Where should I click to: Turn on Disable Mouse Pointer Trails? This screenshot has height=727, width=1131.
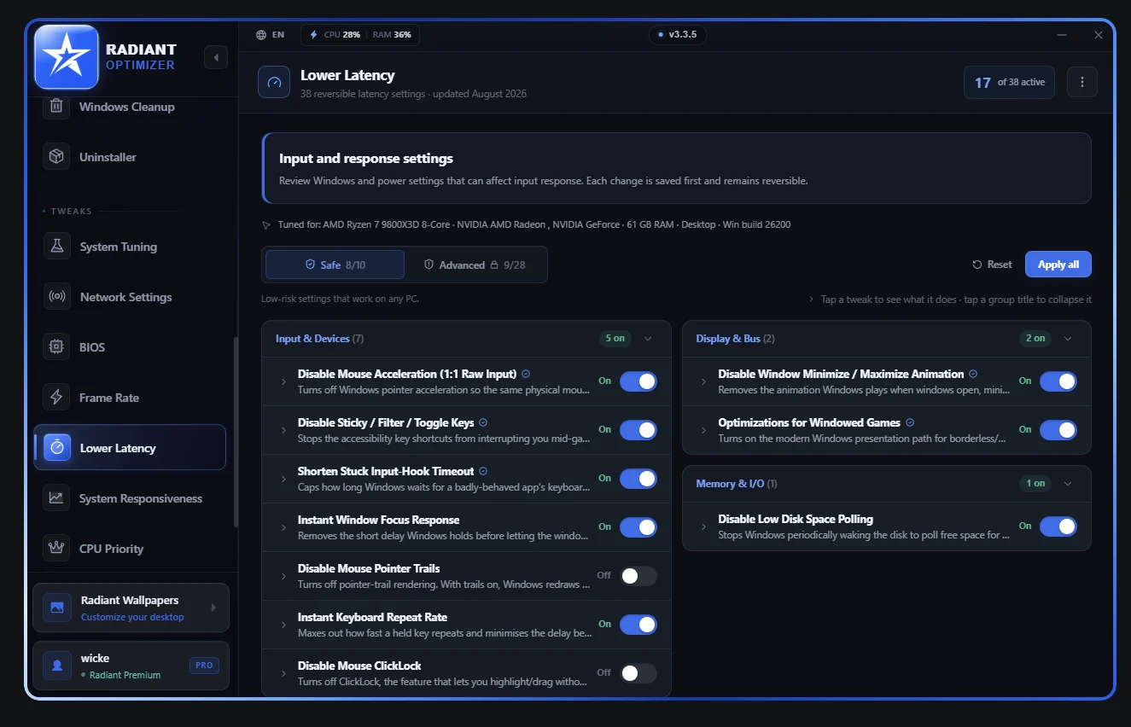638,576
